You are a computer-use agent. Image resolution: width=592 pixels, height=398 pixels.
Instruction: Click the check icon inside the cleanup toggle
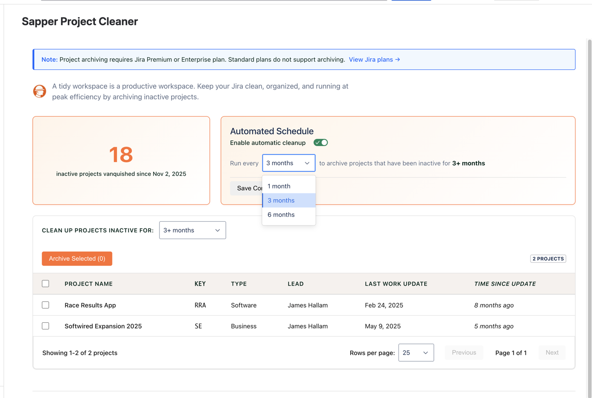317,142
